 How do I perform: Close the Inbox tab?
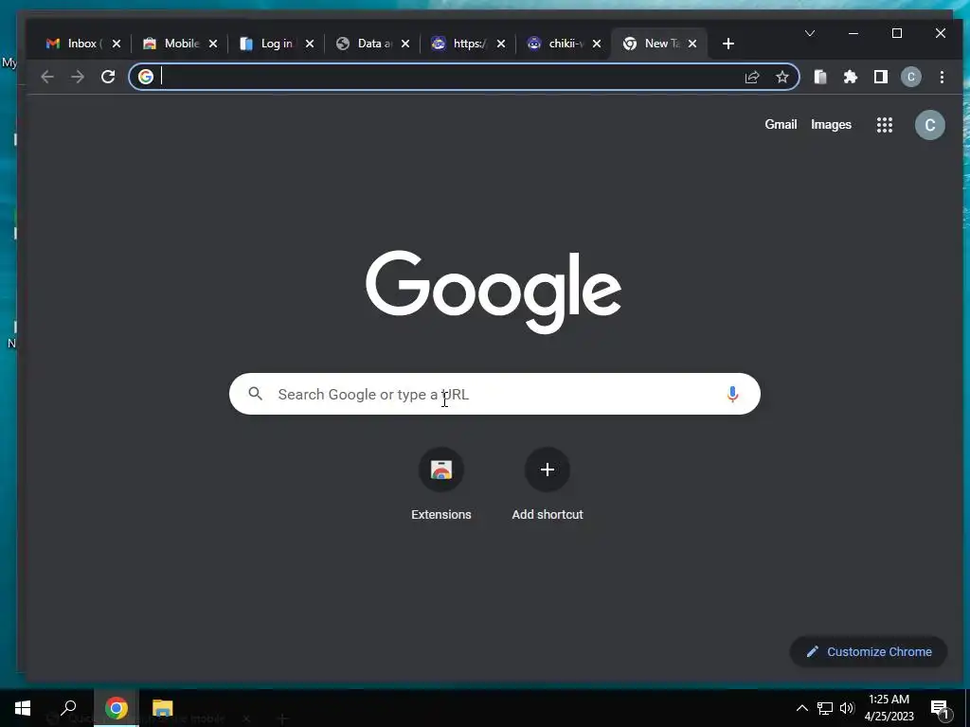(117, 44)
